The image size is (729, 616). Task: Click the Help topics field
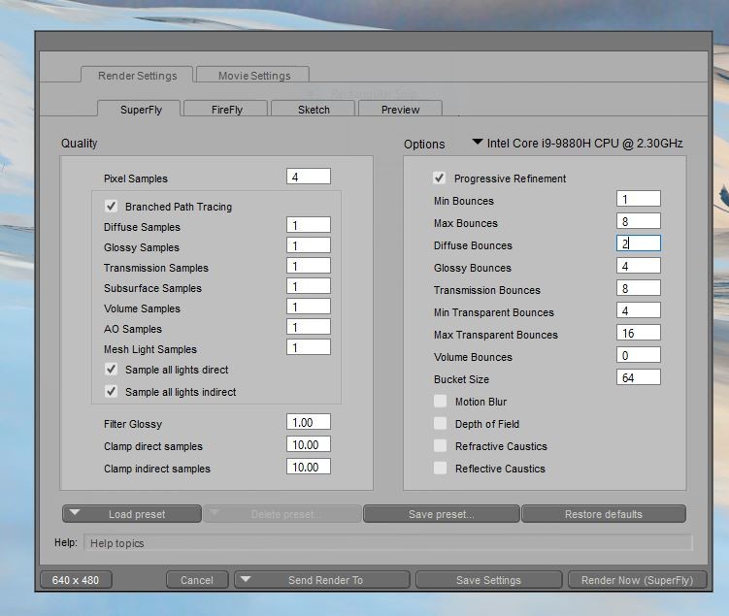click(x=388, y=542)
